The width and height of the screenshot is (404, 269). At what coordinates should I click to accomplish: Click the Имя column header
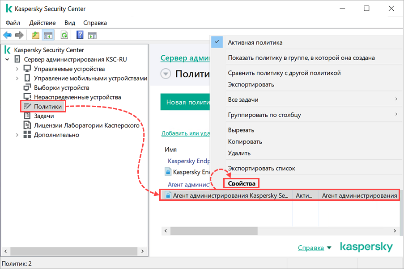click(170, 149)
